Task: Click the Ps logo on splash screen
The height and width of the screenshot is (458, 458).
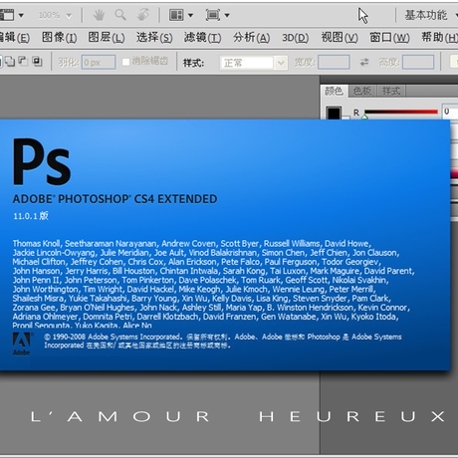Action: tap(42, 161)
